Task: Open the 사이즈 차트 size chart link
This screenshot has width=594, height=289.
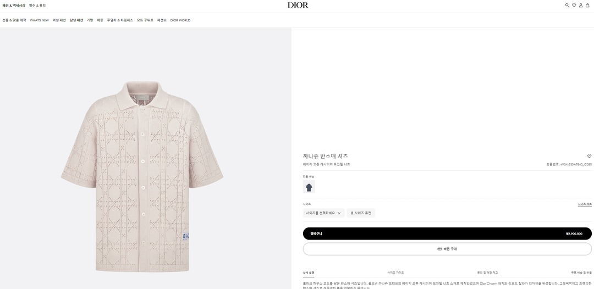Action: point(585,204)
